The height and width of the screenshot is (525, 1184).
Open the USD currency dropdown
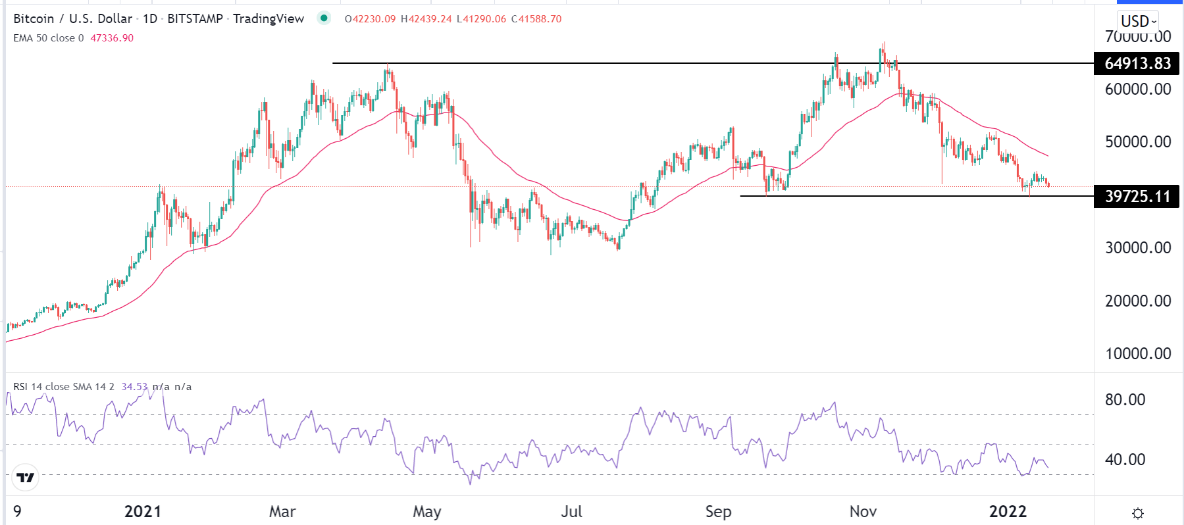point(1138,21)
